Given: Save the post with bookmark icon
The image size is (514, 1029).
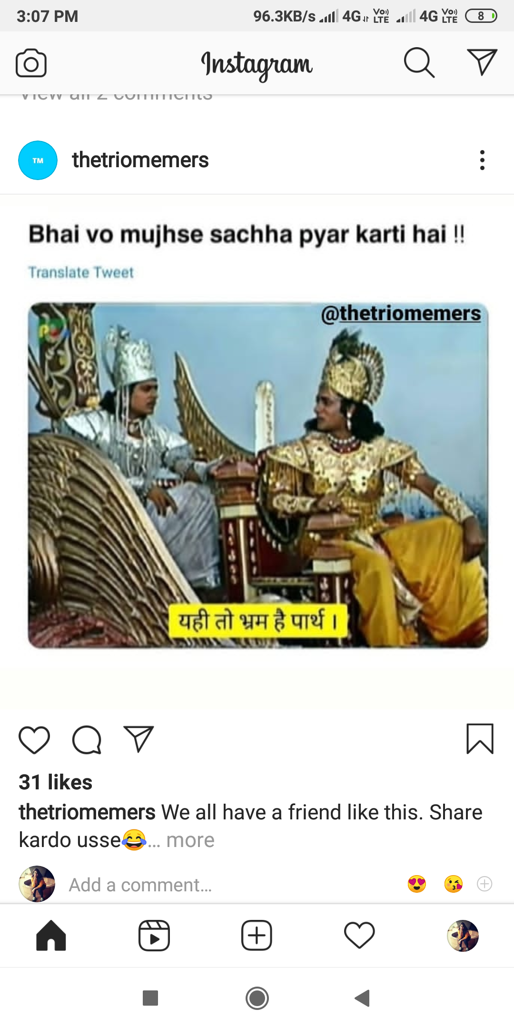Looking at the screenshot, I should [x=480, y=739].
